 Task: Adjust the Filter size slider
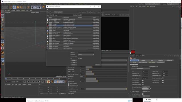[x=106, y=79]
